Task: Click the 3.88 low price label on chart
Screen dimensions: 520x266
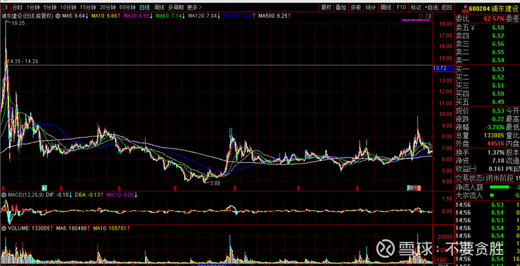Action: [214, 184]
